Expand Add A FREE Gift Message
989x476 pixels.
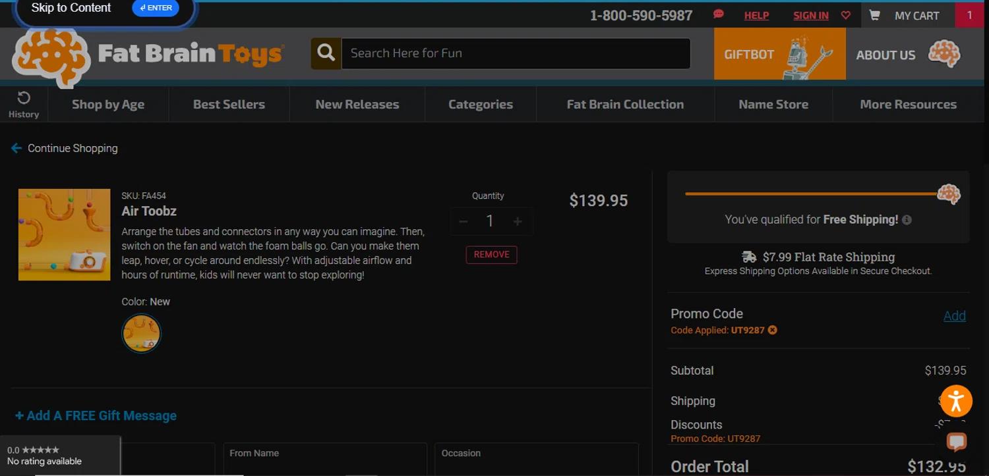[x=96, y=416]
